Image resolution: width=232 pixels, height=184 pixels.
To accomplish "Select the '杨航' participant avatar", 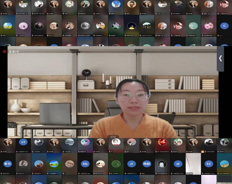I will [x=147, y=164].
